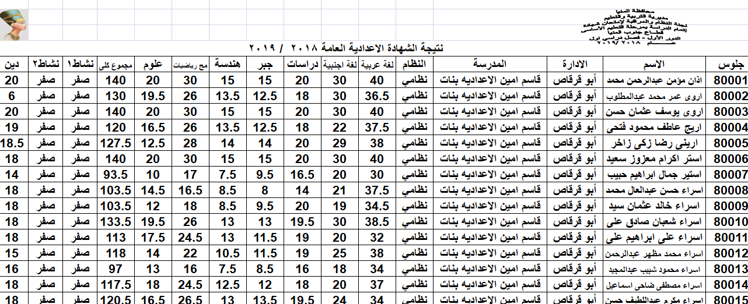The width and height of the screenshot is (748, 304).
Task: Click name 'استر اكرام معزوز سعيد'
Action: click(x=653, y=158)
